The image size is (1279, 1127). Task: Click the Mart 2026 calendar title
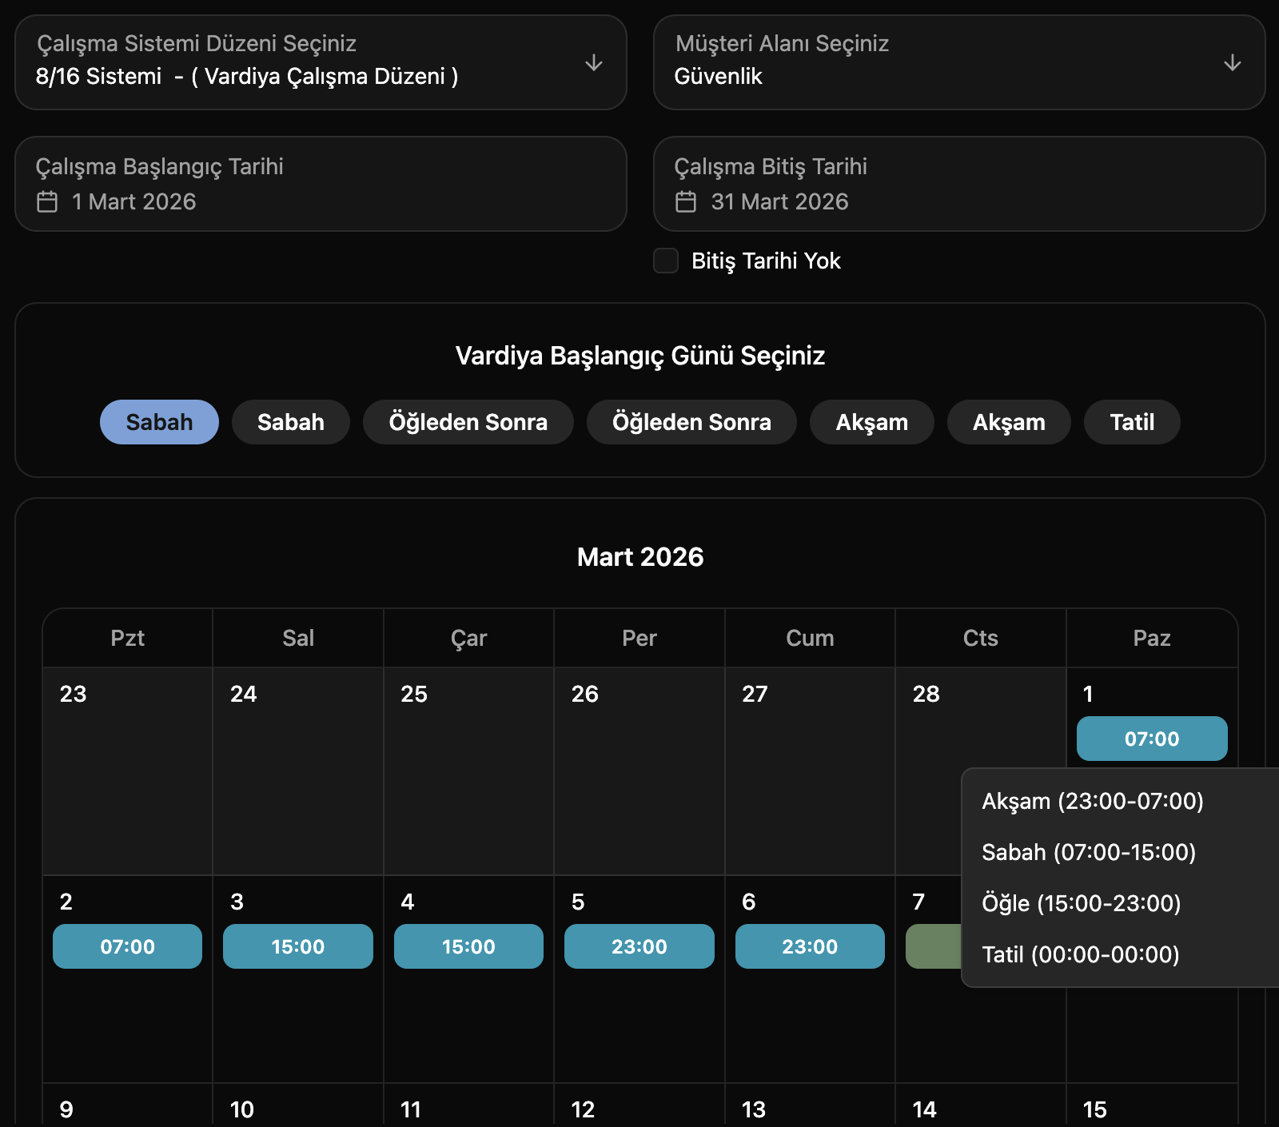pyautogui.click(x=640, y=557)
